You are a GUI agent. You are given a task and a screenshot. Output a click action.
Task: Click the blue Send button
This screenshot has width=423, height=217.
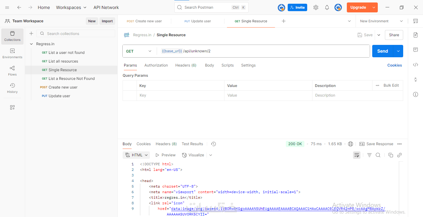click(382, 51)
